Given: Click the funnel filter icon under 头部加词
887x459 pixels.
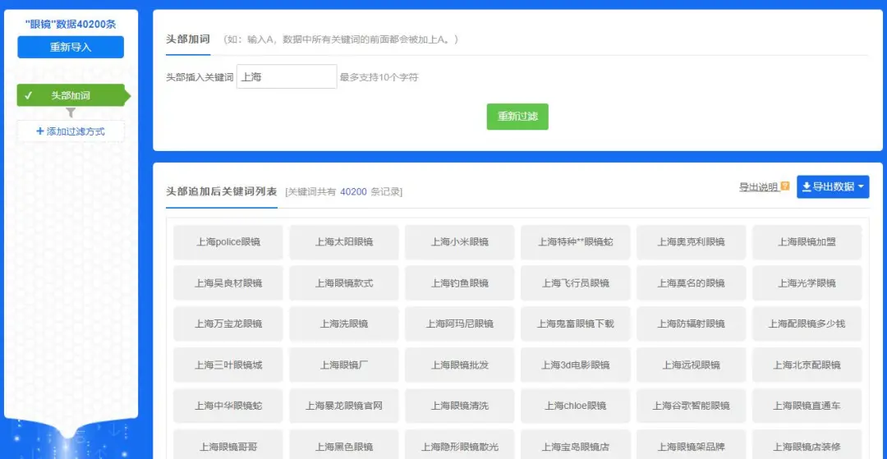Looking at the screenshot, I should pyautogui.click(x=71, y=113).
